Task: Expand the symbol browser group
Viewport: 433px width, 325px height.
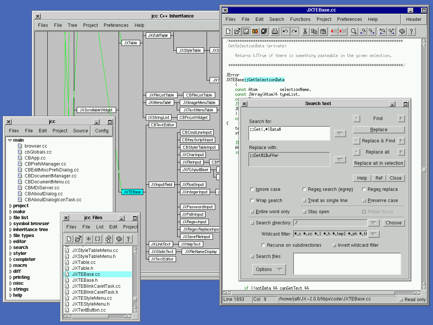Action: pyautogui.click(x=10, y=224)
